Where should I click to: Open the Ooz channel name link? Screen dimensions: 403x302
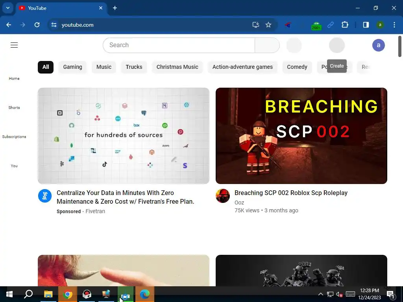239,203
